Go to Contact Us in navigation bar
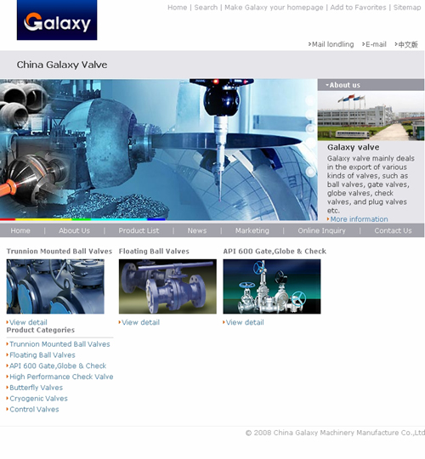Screen dimensions: 425x459 393,230
